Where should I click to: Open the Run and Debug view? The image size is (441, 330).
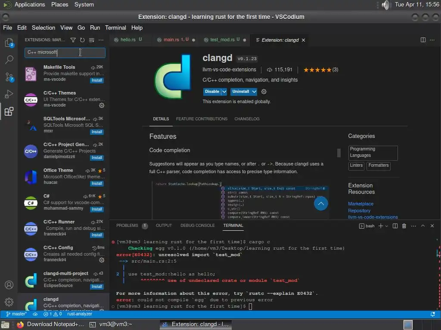coord(9,94)
